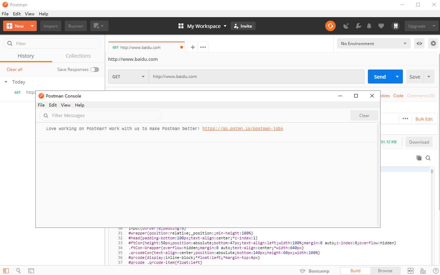Click the Send button
Viewport: 440px width, 275px height.
pyautogui.click(x=380, y=77)
